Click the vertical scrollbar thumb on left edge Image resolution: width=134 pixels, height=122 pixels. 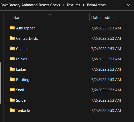tap(1, 83)
